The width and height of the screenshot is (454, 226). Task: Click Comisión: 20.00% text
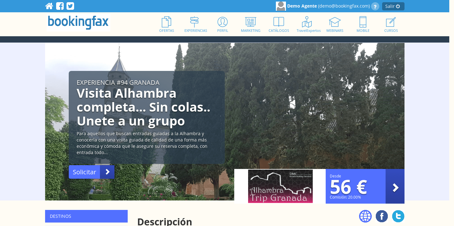click(345, 197)
